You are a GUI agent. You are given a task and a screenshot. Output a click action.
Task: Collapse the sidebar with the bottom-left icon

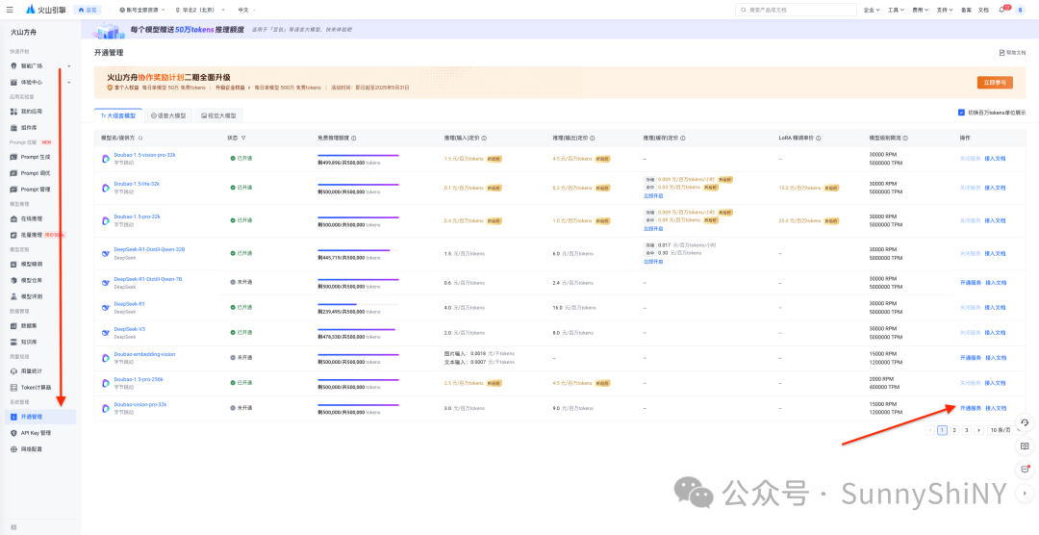click(x=13, y=526)
